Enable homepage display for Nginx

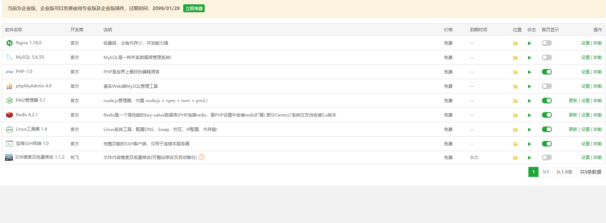[x=547, y=43]
